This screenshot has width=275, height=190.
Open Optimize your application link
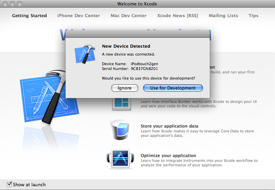click(168, 155)
